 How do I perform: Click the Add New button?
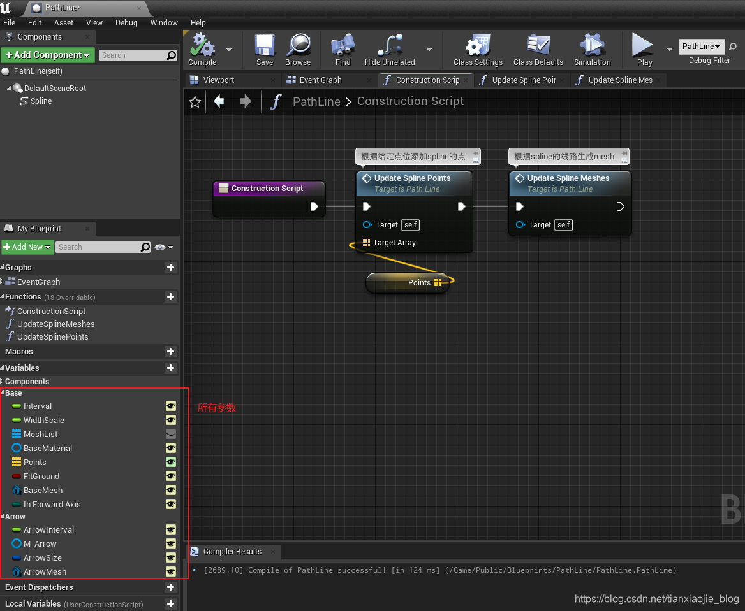27,247
